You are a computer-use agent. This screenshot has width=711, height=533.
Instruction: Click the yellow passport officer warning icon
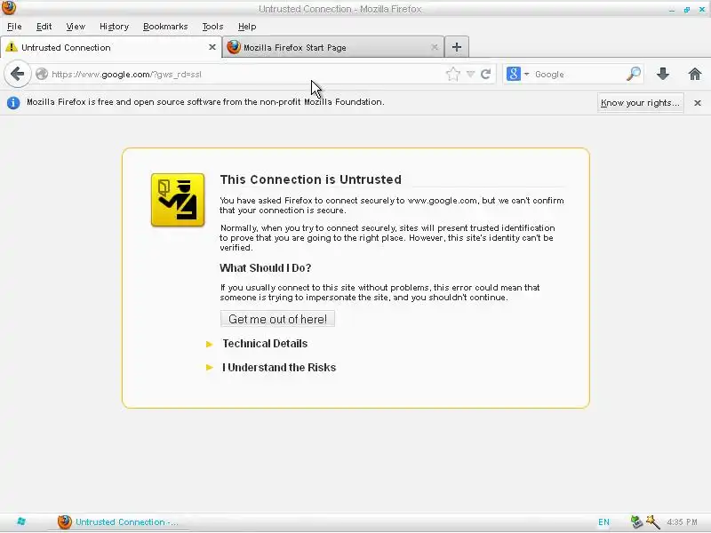(x=178, y=200)
